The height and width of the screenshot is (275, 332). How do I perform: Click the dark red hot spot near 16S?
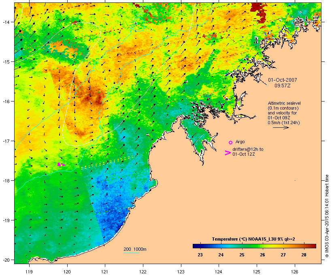(94, 99)
